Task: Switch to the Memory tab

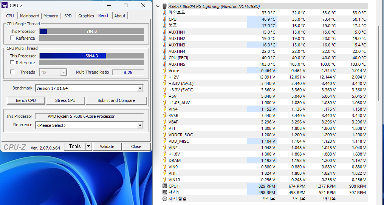Action: point(51,16)
